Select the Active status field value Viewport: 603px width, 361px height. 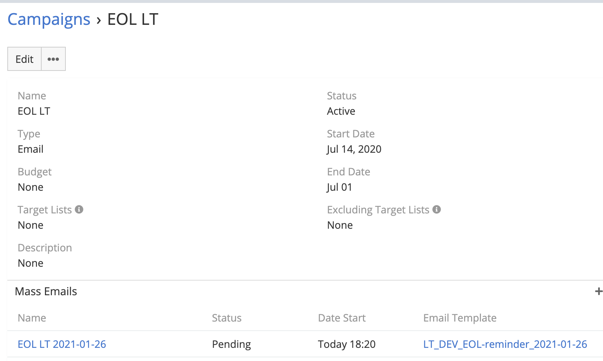(341, 111)
